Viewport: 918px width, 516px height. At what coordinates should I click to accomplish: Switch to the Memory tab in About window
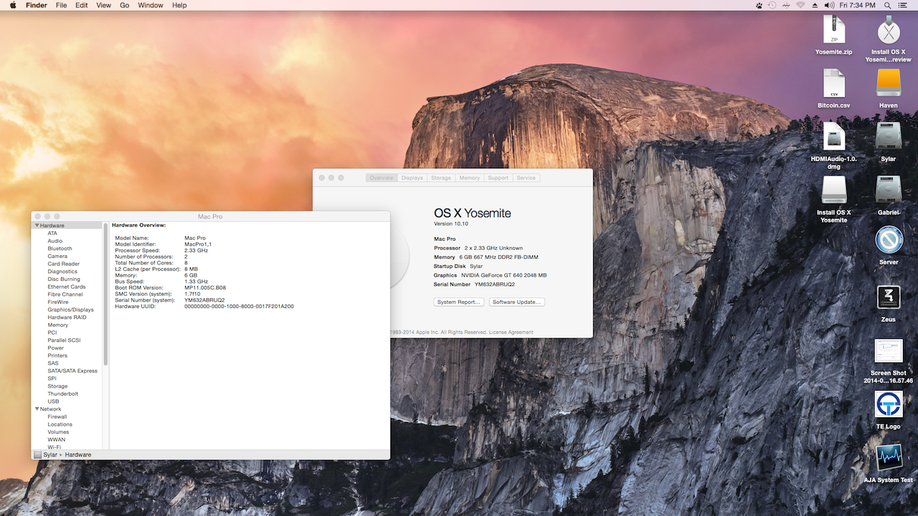click(x=470, y=178)
